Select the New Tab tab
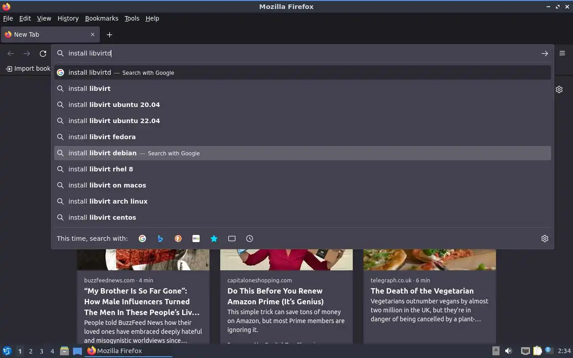This screenshot has width=573, height=358. coord(49,34)
